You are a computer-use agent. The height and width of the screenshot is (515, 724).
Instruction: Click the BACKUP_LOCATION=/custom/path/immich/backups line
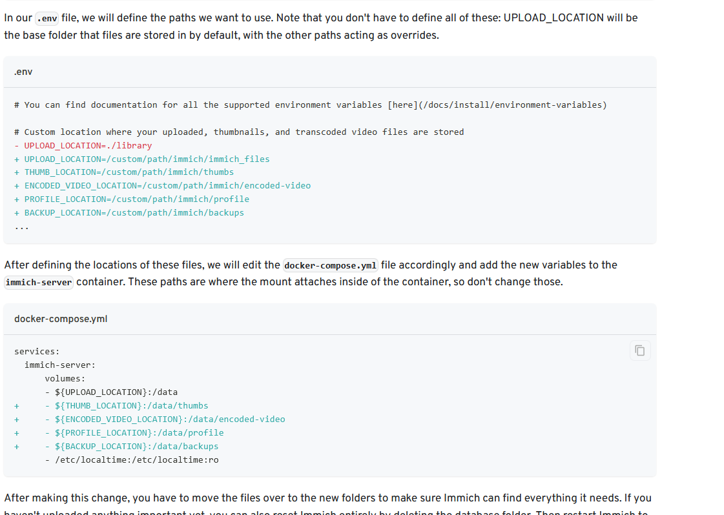point(129,213)
